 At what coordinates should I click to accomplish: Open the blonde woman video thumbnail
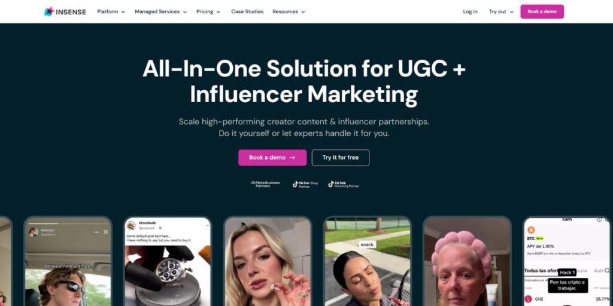click(268, 261)
